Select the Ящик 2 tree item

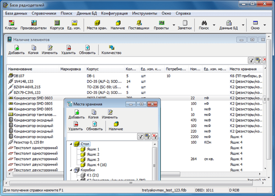tap(93, 154)
